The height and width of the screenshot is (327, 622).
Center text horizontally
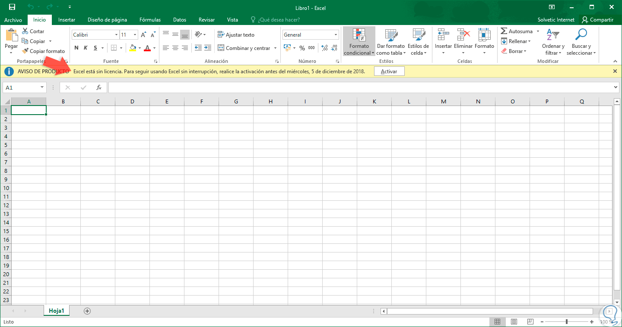coord(175,48)
